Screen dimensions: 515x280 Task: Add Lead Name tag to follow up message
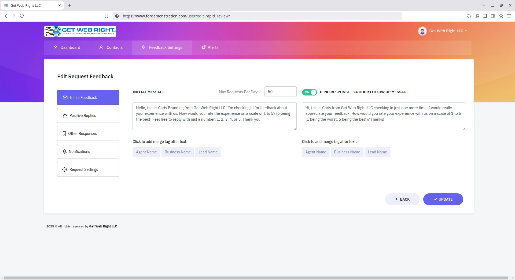tap(377, 152)
